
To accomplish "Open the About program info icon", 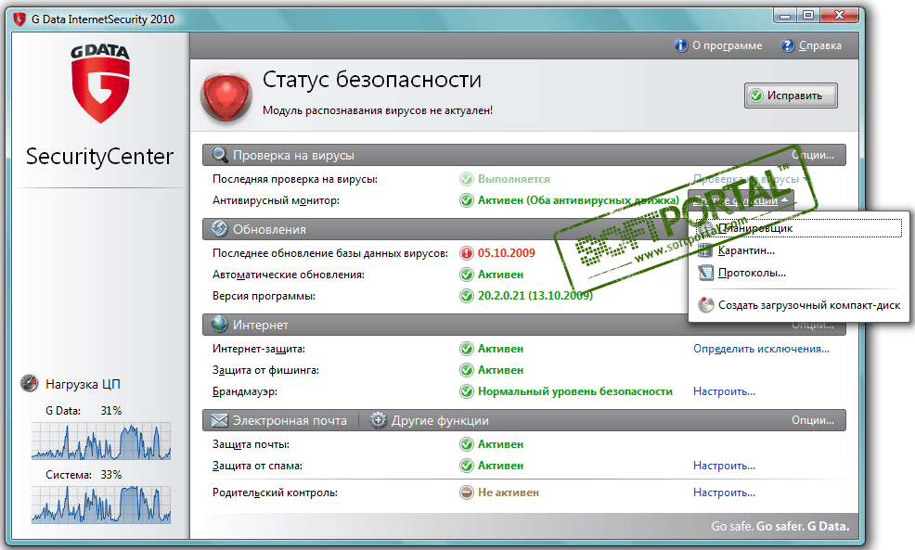I will point(680,45).
